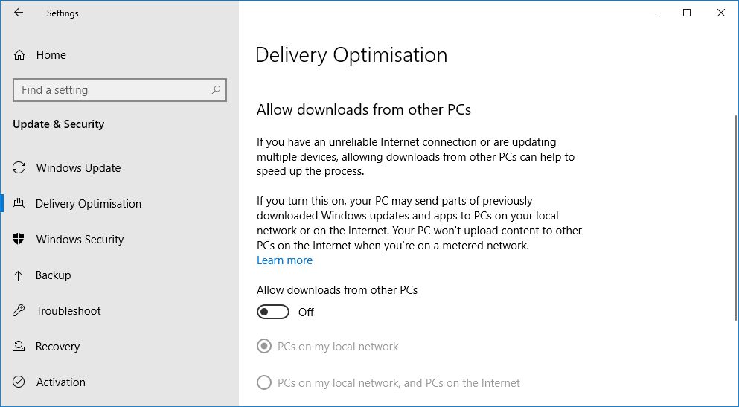
Task: Open the Windows Update section
Action: click(78, 168)
